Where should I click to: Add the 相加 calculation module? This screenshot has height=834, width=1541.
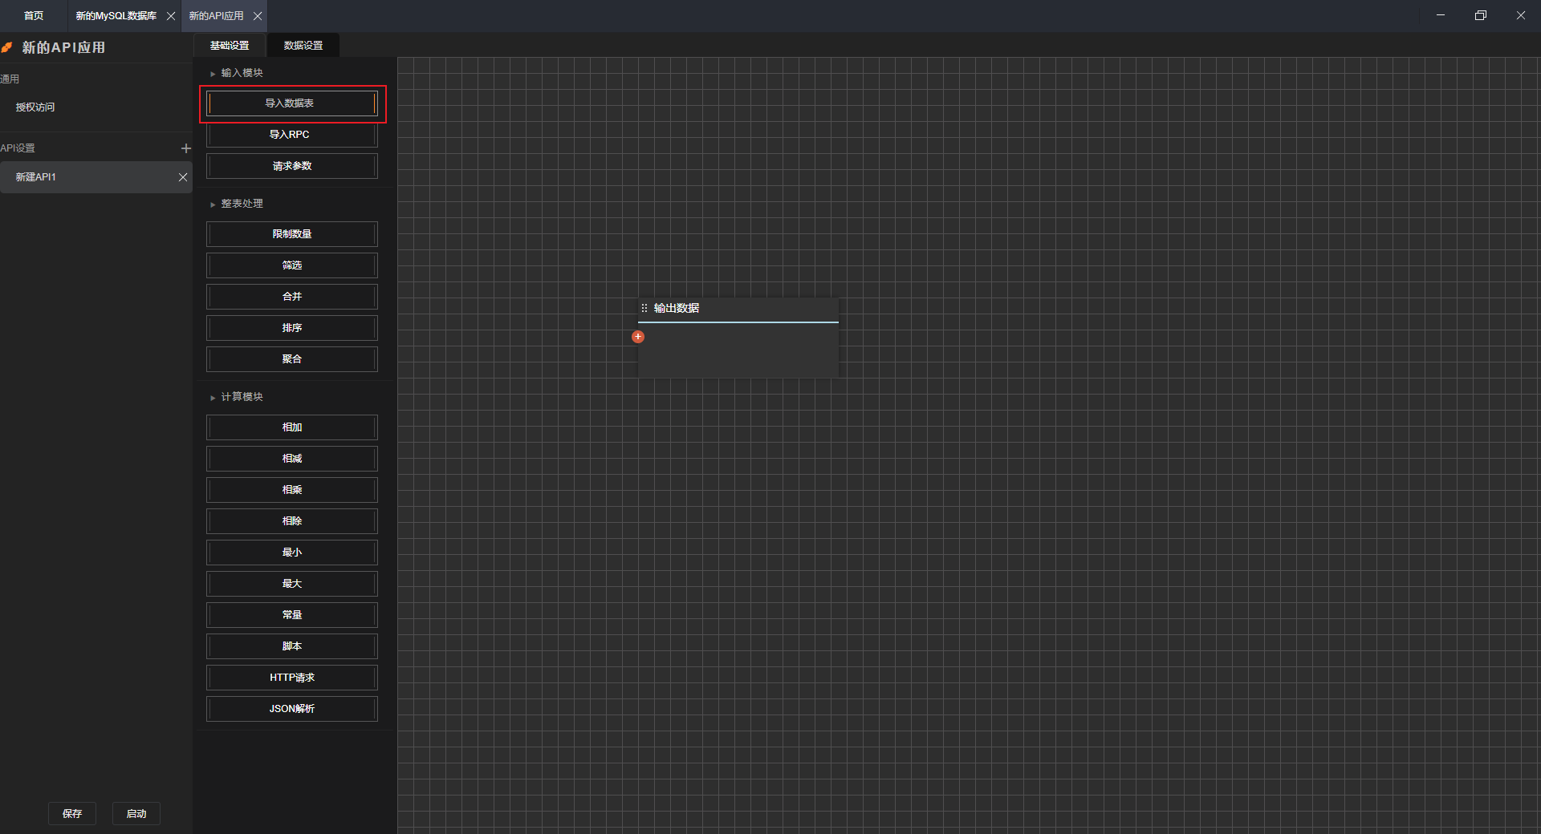tap(292, 427)
